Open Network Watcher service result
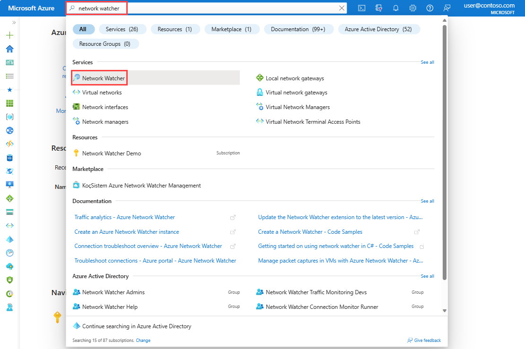The width and height of the screenshot is (525, 349). pos(103,78)
